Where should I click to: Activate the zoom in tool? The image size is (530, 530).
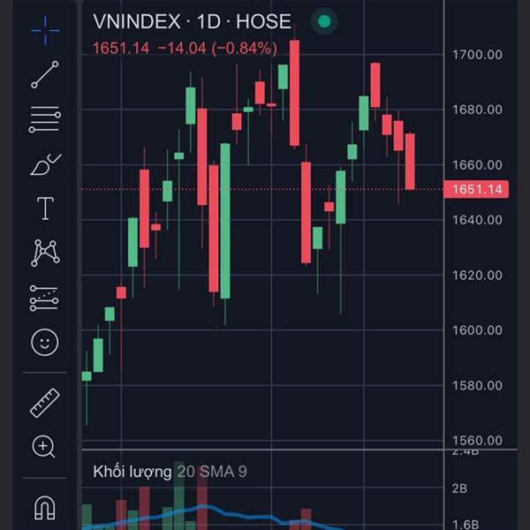(x=45, y=446)
